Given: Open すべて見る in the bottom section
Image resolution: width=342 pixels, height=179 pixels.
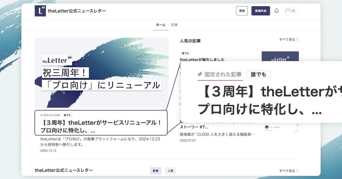Looking at the screenshot, I should (289, 171).
